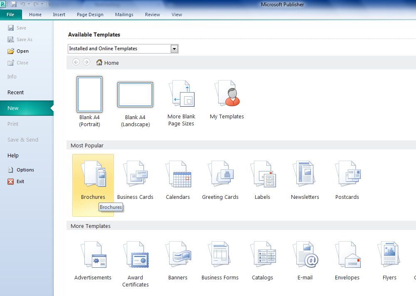Open the Advertisements template category
This screenshot has height=296, width=416.
(93, 261)
